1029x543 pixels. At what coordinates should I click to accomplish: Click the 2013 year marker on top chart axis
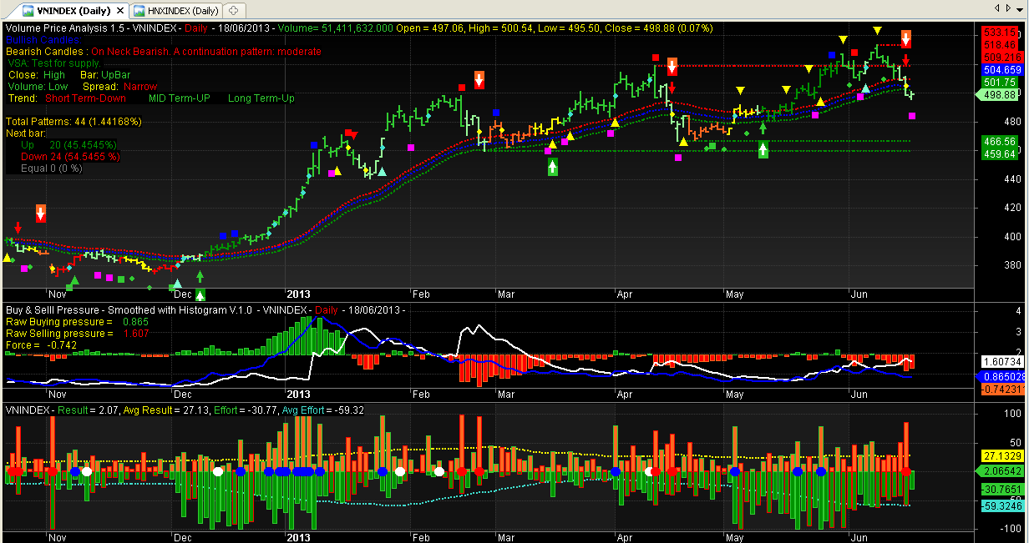click(298, 294)
